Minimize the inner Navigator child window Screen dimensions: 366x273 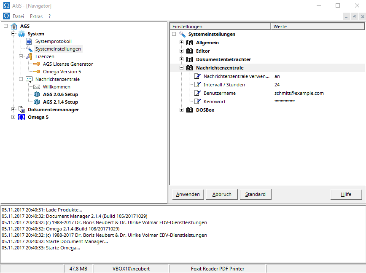pos(346,16)
